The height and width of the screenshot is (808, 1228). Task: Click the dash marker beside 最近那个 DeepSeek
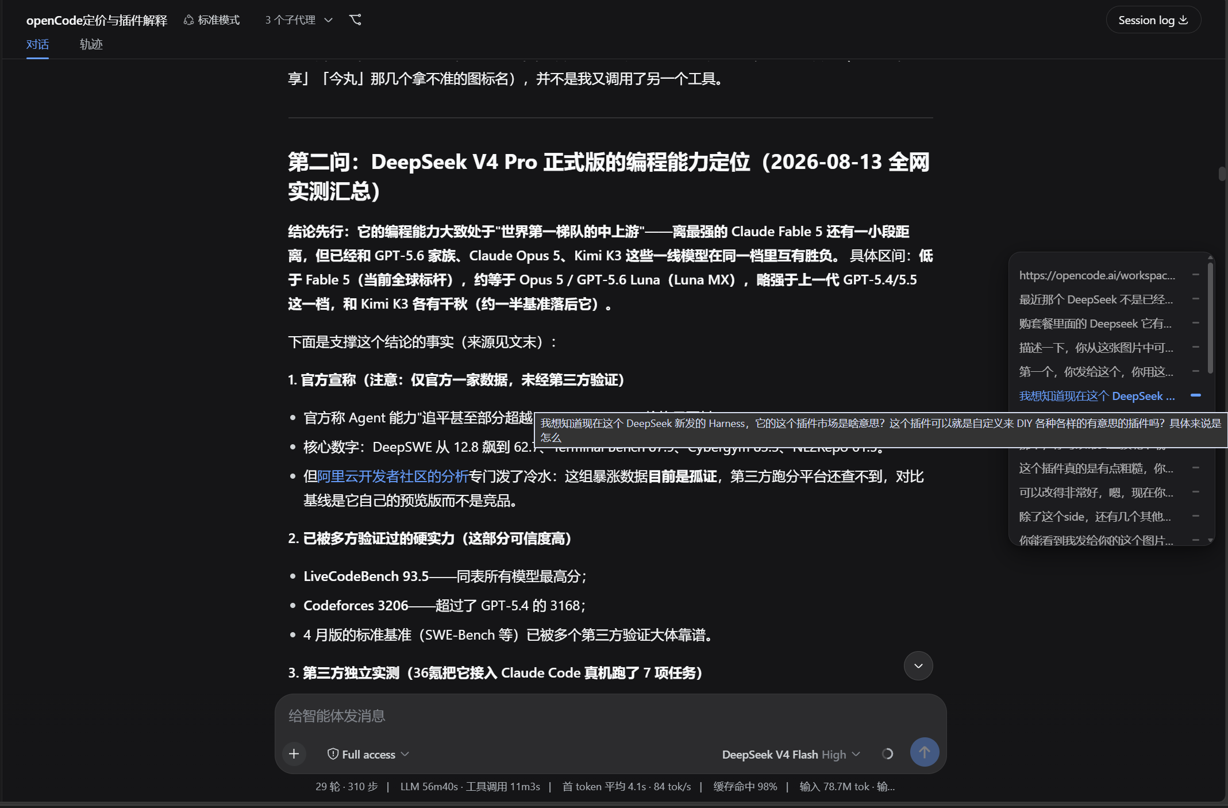point(1196,299)
